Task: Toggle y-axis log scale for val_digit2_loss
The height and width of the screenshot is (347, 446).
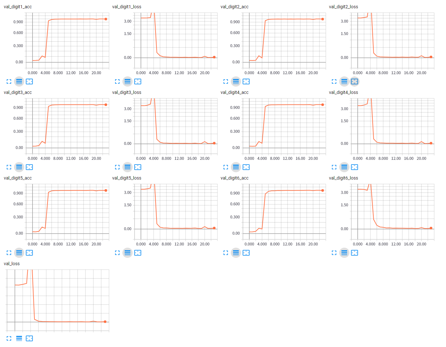Action: click(x=344, y=81)
